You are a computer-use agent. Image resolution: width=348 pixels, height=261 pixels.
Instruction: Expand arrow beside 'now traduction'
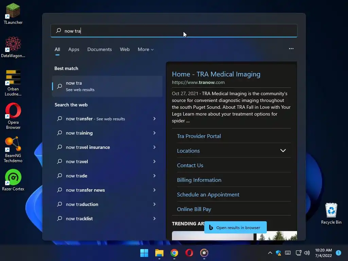tap(155, 204)
